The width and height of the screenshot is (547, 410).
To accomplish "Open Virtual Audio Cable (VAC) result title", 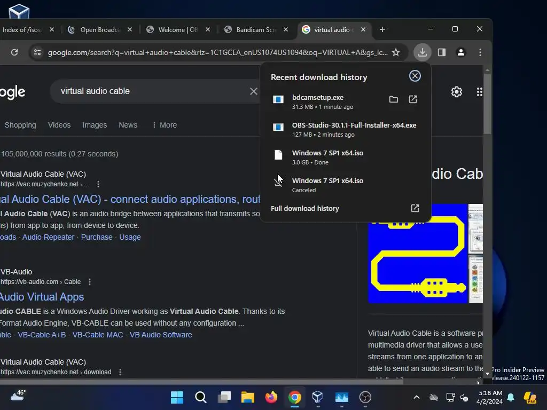I will [130, 199].
